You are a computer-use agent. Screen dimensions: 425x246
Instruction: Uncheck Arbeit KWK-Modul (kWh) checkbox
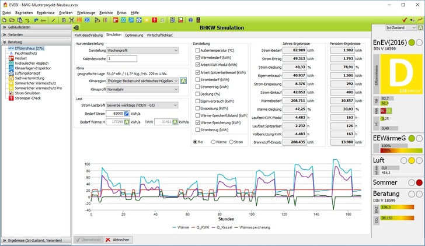pyautogui.click(x=197, y=65)
